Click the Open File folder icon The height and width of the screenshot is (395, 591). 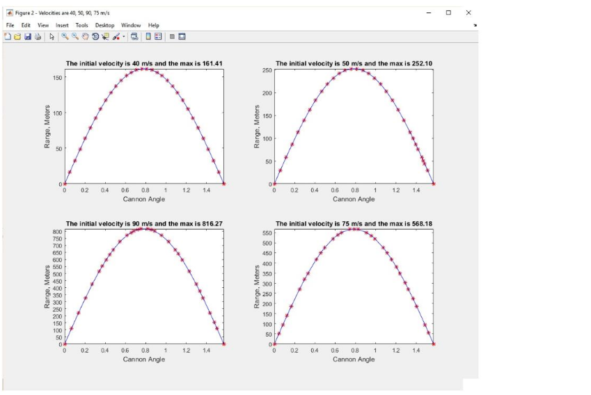click(17, 37)
